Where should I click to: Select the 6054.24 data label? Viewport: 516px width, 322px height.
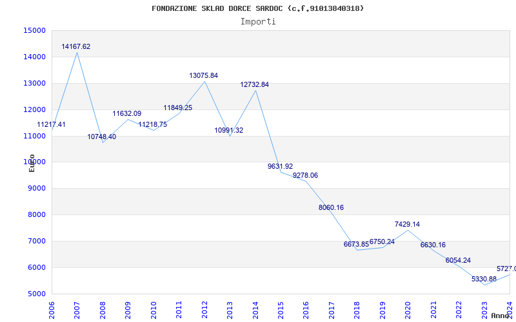(x=459, y=261)
